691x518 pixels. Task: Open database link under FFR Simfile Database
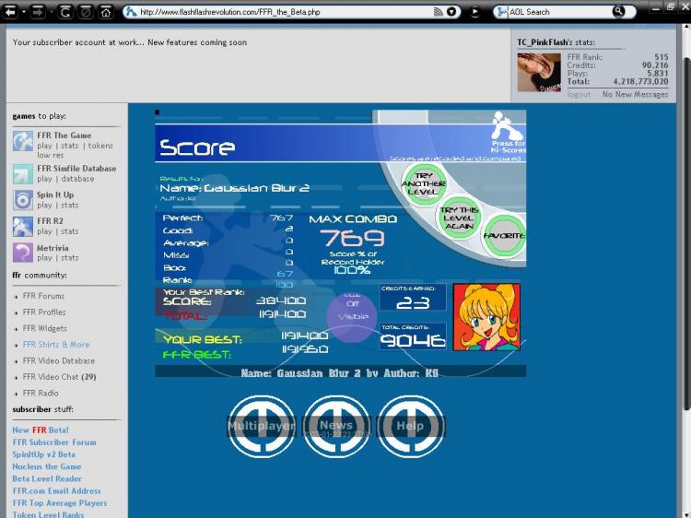(77, 179)
